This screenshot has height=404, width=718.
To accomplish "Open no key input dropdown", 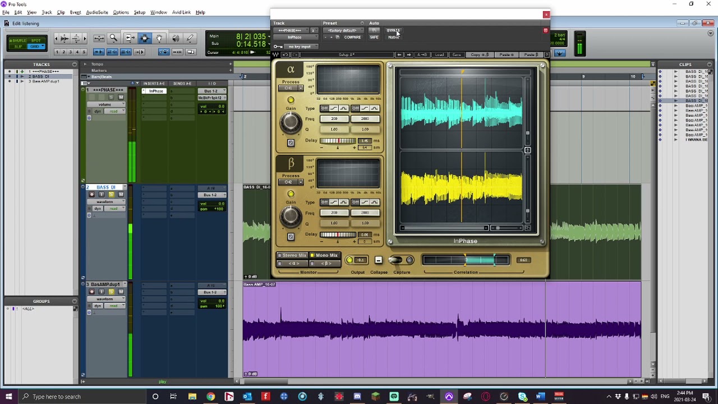I will click(x=300, y=47).
